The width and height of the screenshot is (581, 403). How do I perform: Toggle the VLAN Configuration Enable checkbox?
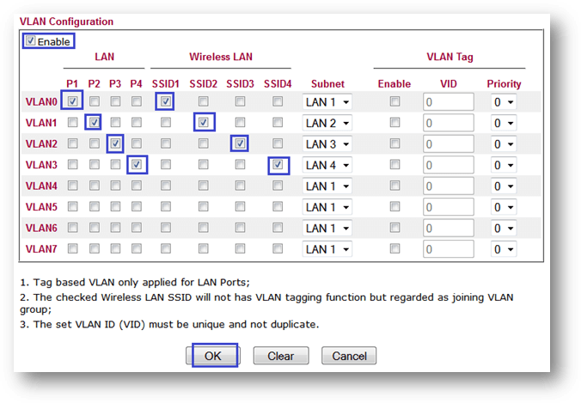(x=31, y=40)
